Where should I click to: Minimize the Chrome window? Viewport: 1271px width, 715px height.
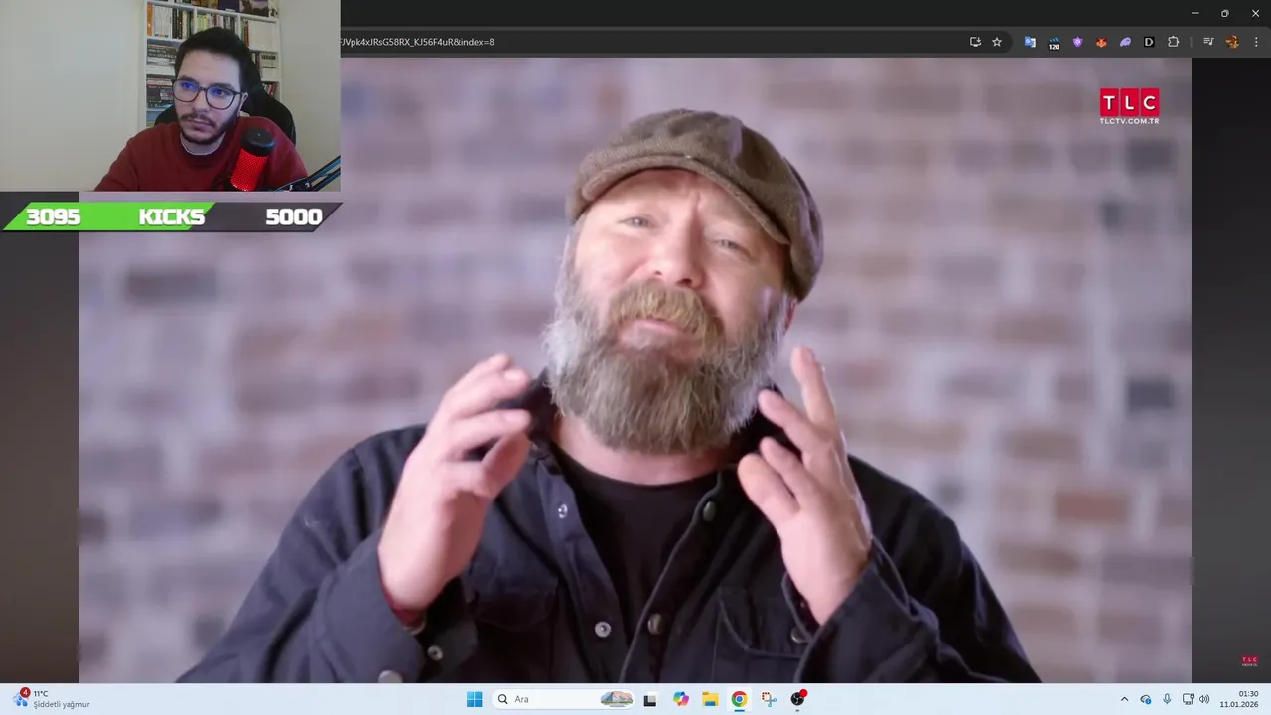coord(1194,13)
